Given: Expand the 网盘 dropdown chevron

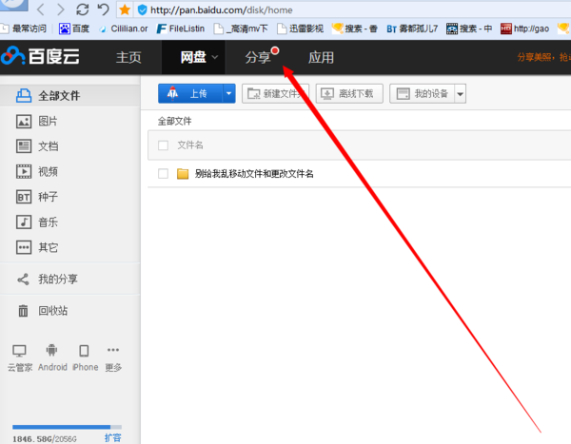Looking at the screenshot, I should 215,57.
